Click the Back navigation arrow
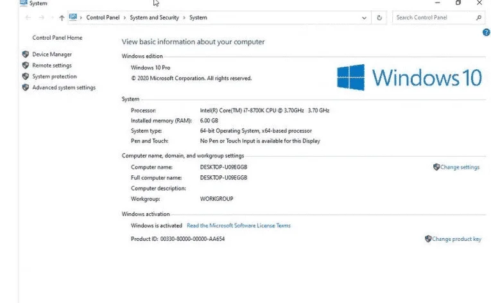Viewport: 491px width, 303px height. coord(28,17)
